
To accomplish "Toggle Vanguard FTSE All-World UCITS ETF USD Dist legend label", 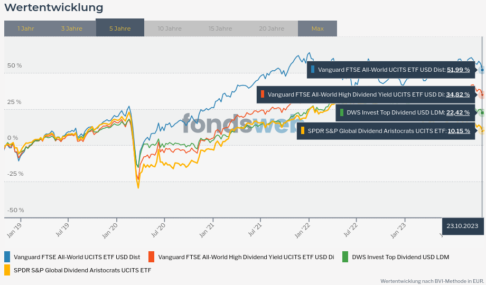I will pos(77,257).
